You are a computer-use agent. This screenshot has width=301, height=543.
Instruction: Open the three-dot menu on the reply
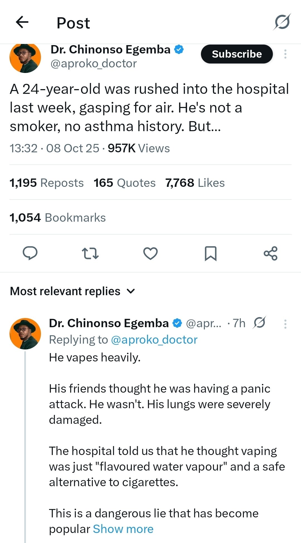tap(285, 324)
